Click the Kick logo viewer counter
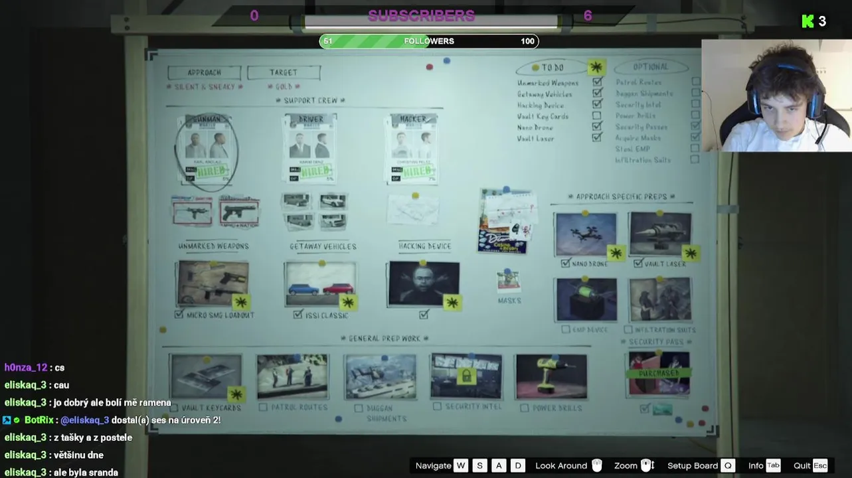This screenshot has height=478, width=852. click(x=814, y=21)
